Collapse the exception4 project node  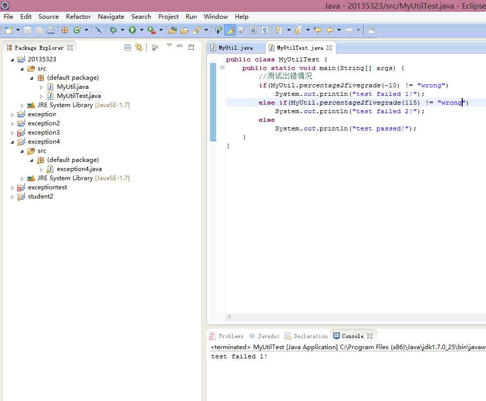tap(12, 142)
